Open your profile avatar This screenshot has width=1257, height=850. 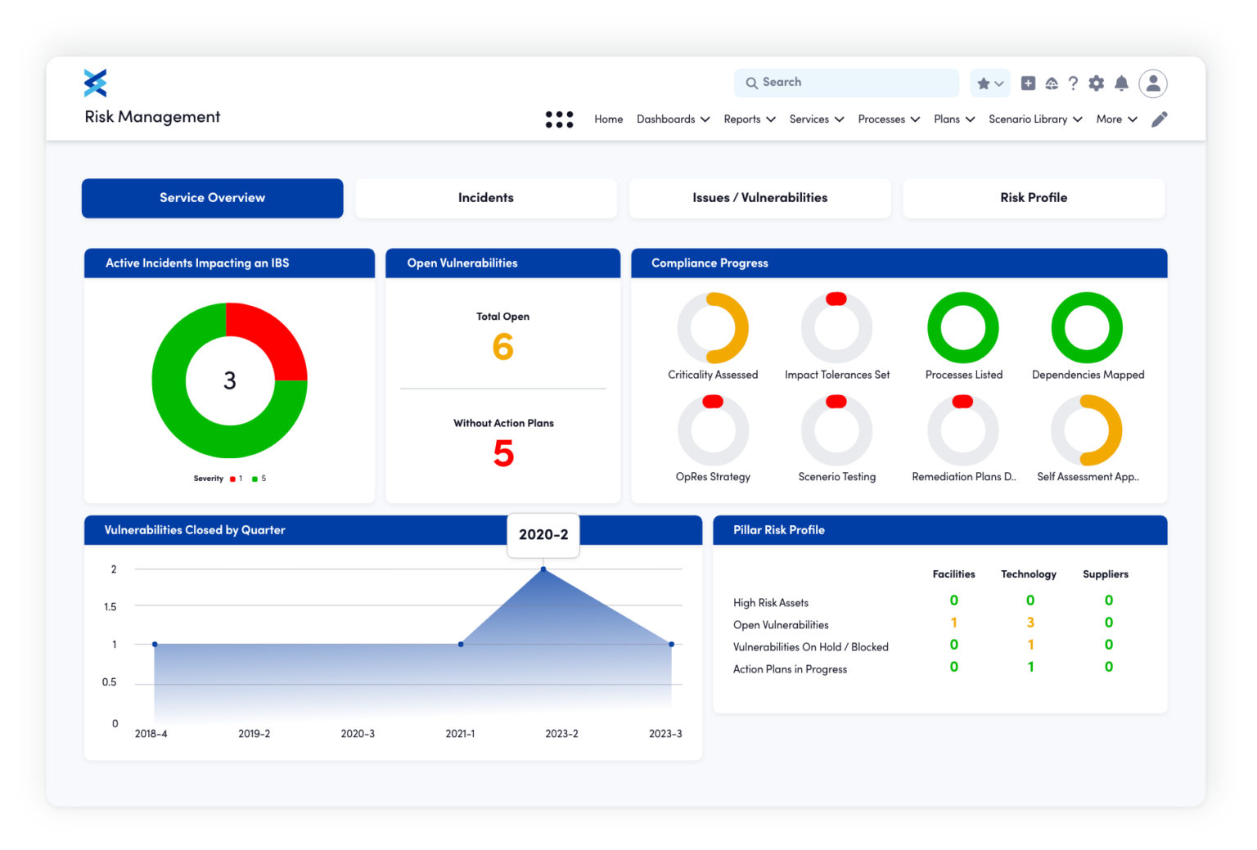pos(1153,83)
